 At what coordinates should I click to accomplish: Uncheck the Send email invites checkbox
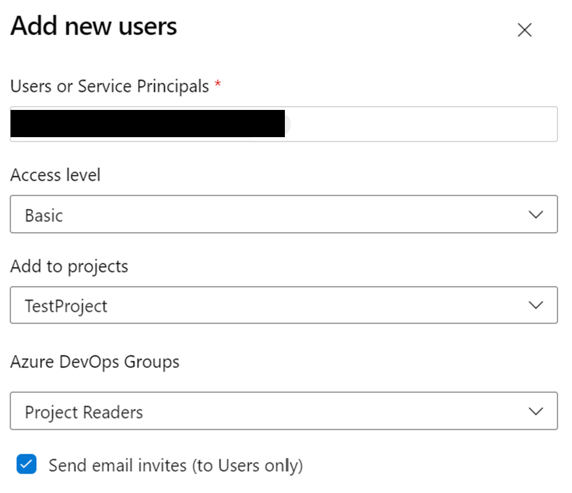27,464
